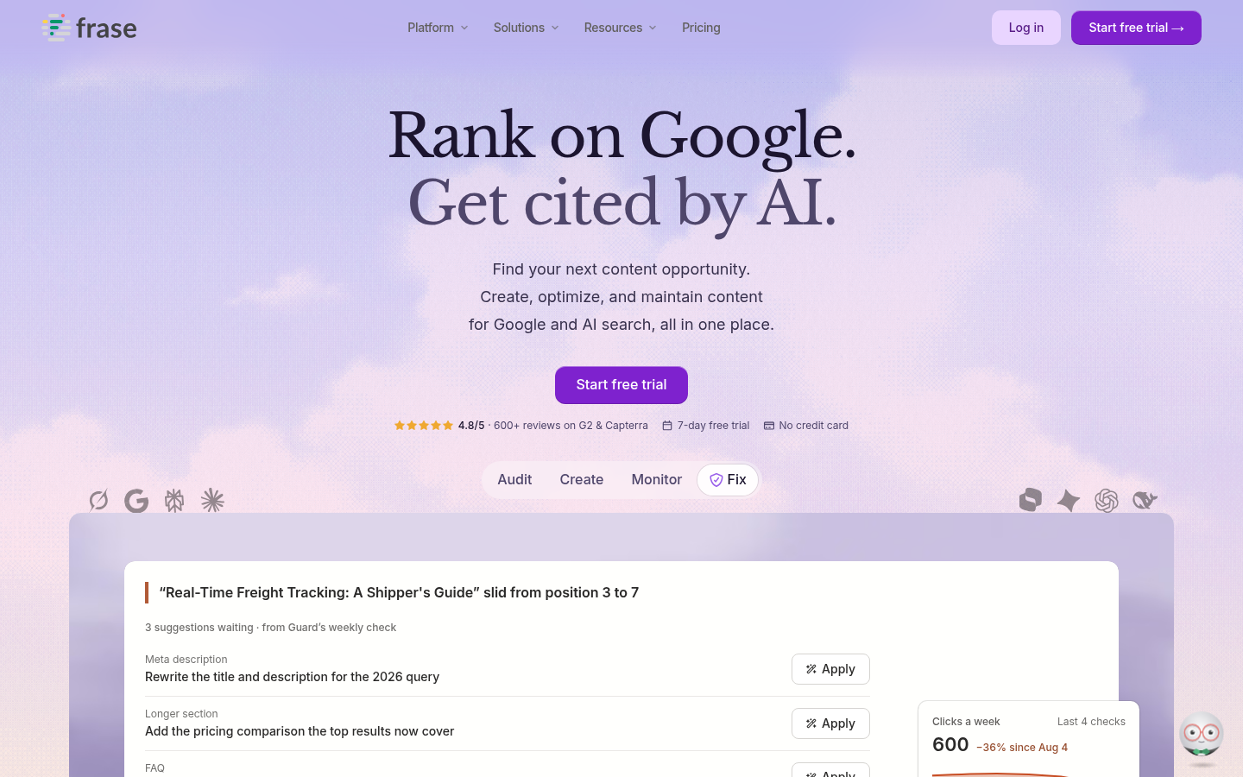The height and width of the screenshot is (777, 1243).
Task: Switch to the Create tab
Action: pos(582,480)
